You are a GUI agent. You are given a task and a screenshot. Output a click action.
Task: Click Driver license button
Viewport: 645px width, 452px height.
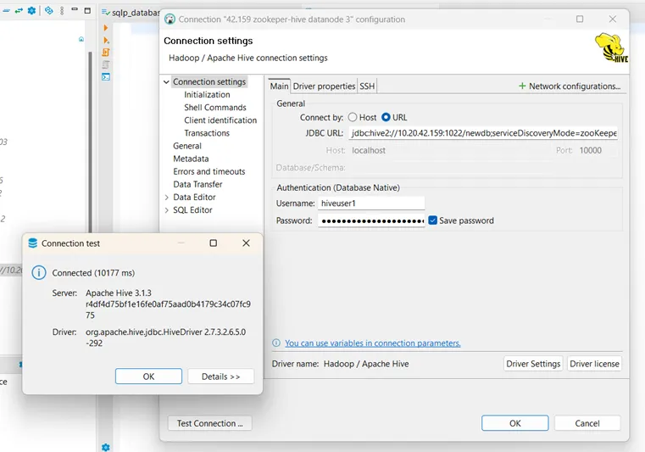pos(594,364)
